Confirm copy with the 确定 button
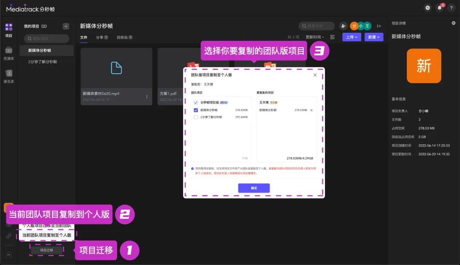The height and width of the screenshot is (265, 460). (254, 188)
